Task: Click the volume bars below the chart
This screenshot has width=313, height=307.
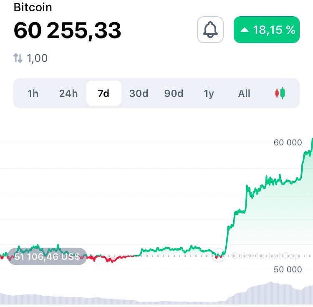Action: tap(267, 292)
